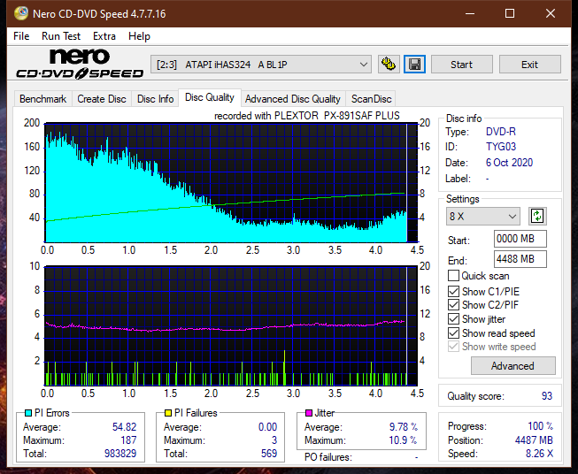Click the Start position 0000 MB field
Viewport: 578px width, 474px height.
click(x=520, y=239)
